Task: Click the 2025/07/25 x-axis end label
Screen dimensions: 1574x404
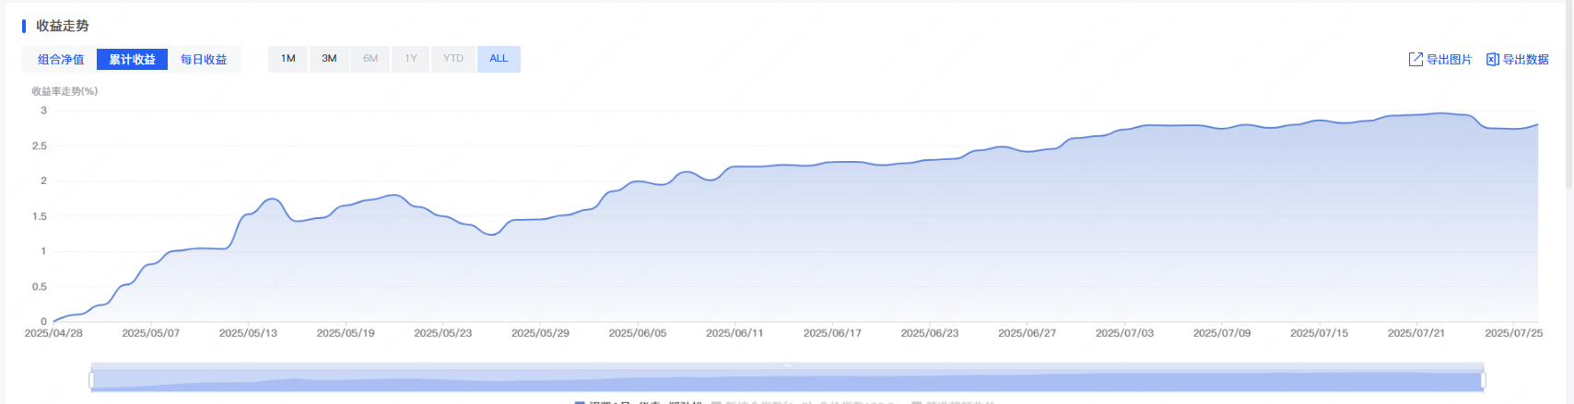Action: 1513,333
